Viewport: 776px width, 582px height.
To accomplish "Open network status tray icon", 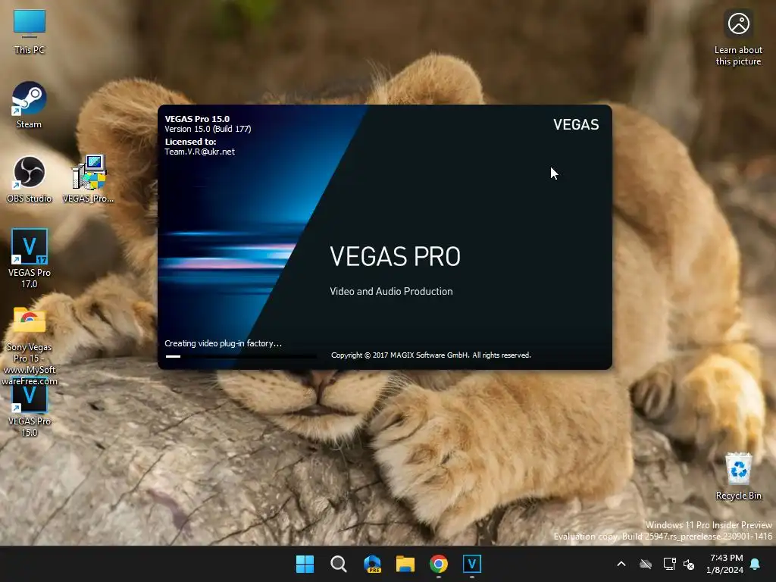I will 669,564.
